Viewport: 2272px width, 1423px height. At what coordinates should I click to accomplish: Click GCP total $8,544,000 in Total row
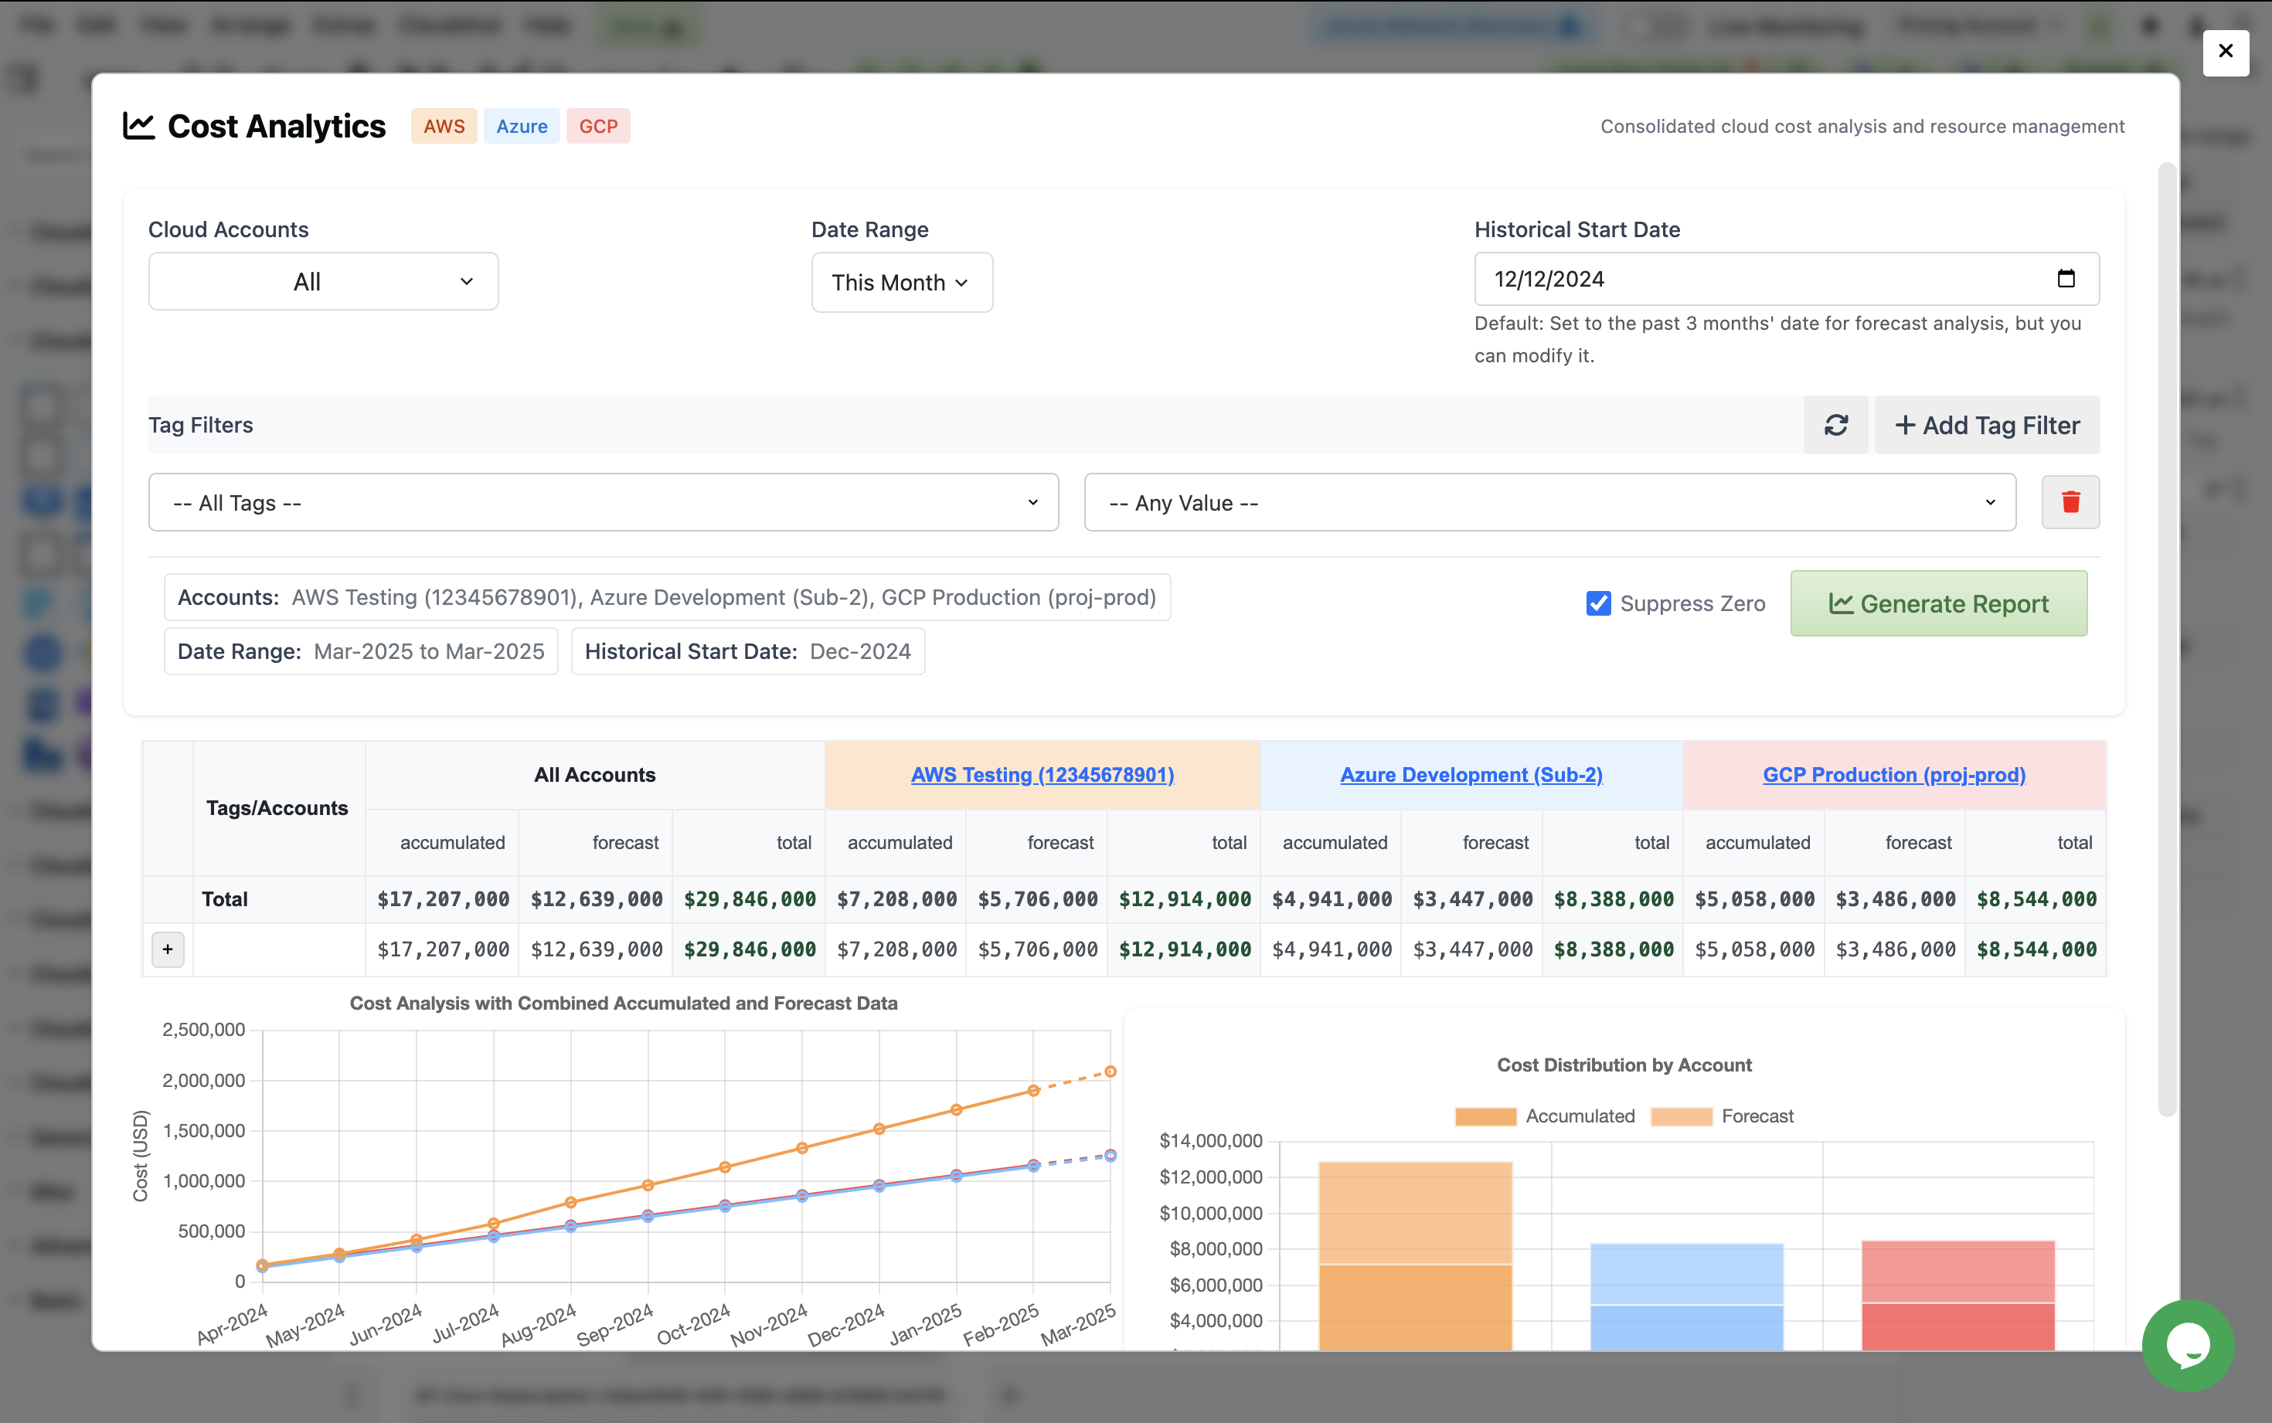click(x=2036, y=898)
